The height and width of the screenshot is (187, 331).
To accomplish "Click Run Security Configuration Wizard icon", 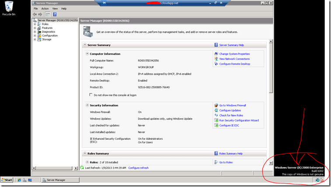I will pyautogui.click(x=216, y=120).
